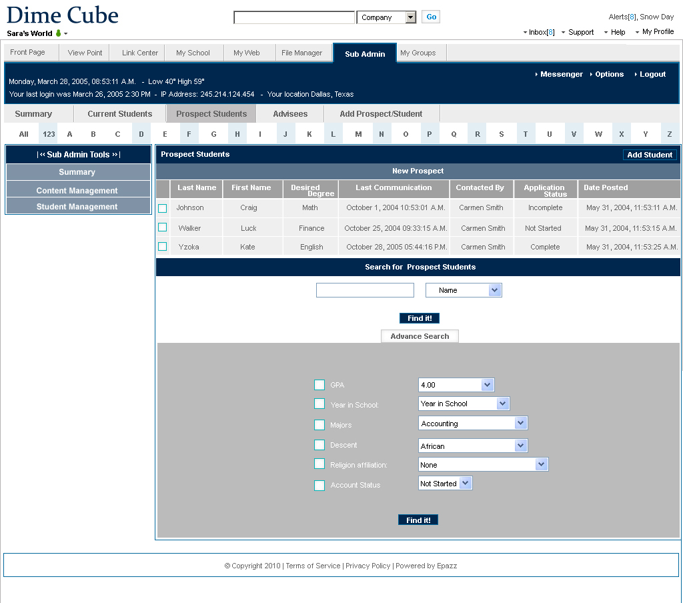Filter prospects by letter M
This screenshot has width=683, height=603.
point(358,134)
